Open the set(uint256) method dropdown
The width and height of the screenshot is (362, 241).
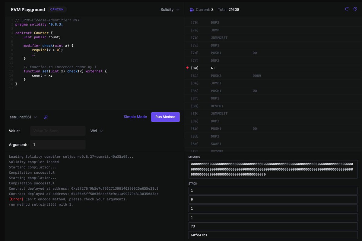tap(23, 117)
